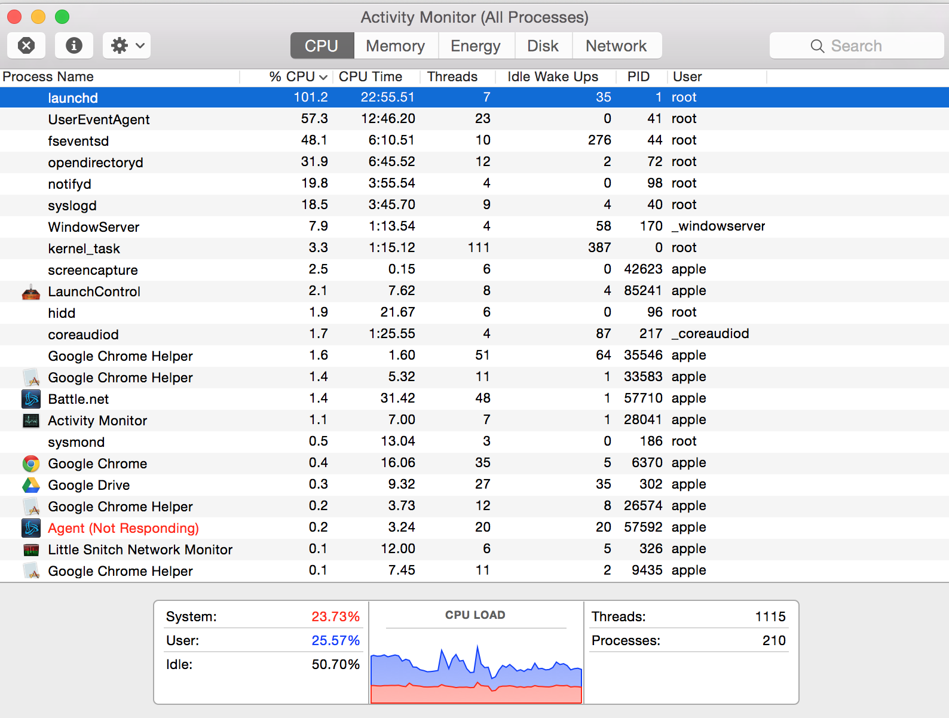Click the CPU Load graph
This screenshot has width=949, height=718.
(476, 664)
